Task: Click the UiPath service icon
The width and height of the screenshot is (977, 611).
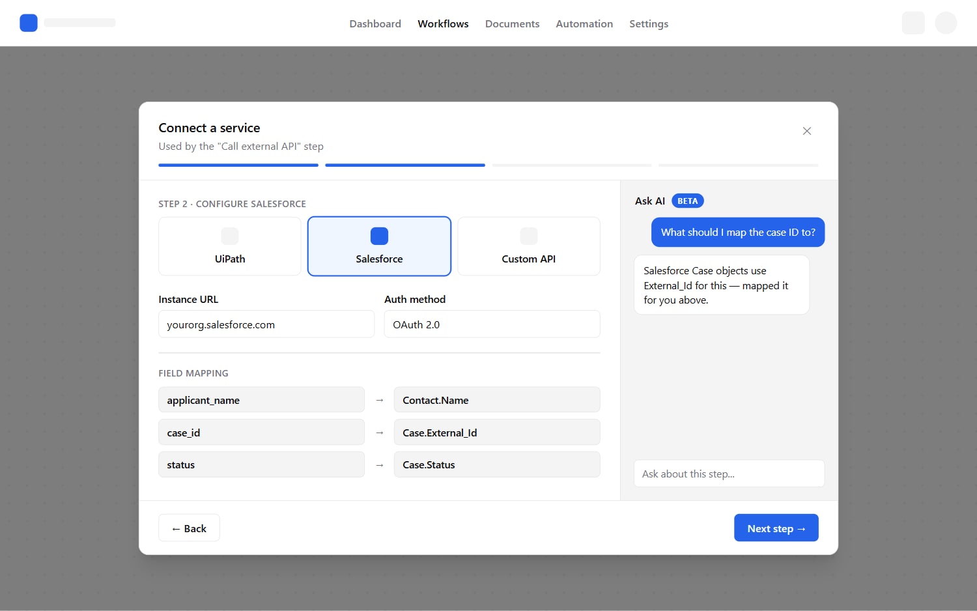Action: (230, 236)
